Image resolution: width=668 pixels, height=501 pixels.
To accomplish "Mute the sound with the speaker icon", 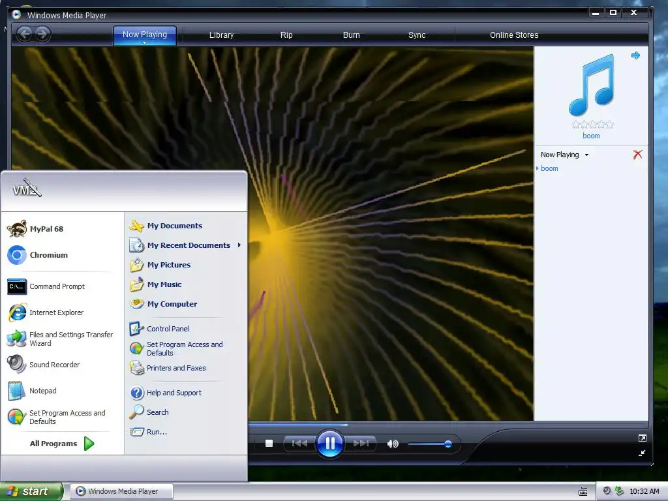I will point(392,444).
